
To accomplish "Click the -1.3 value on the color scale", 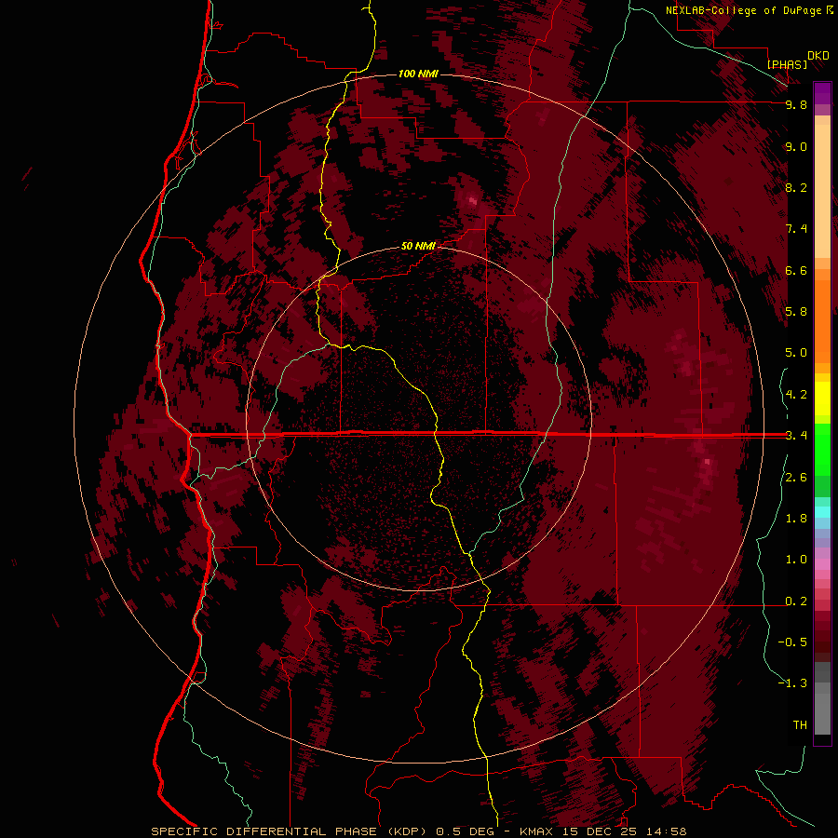I will pos(792,683).
